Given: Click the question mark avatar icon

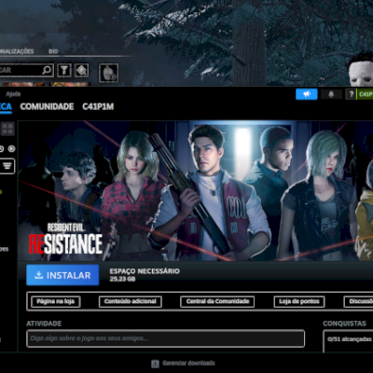Looking at the screenshot, I should click(352, 94).
